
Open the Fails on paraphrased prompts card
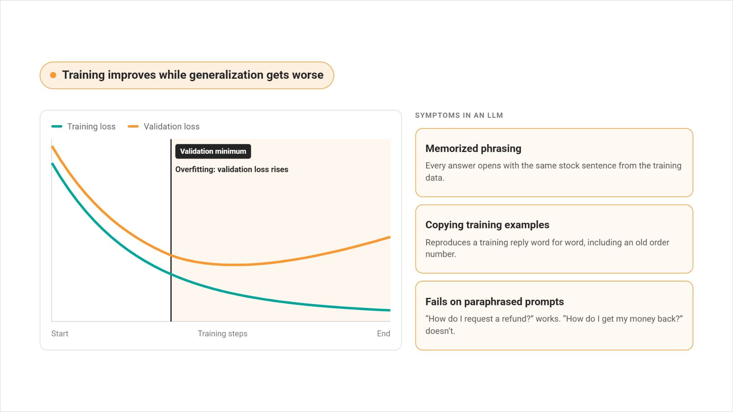(x=554, y=315)
